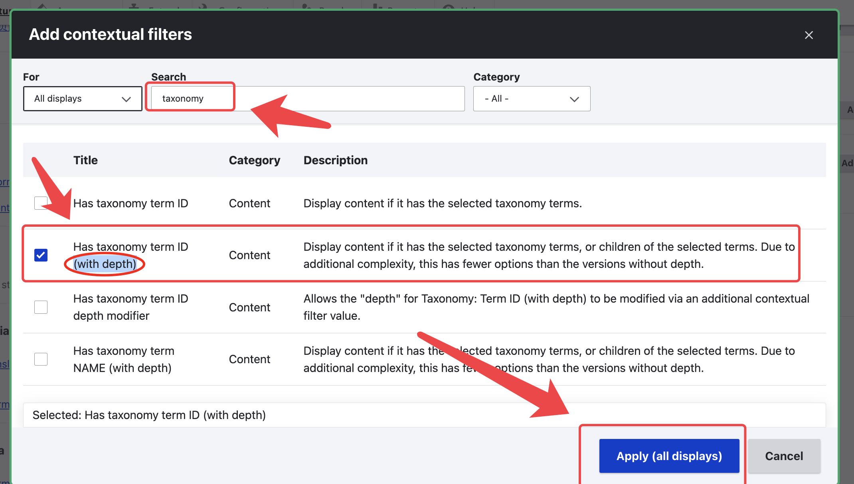The image size is (854, 484).
Task: Click the 'Add contextual filters' dialog title
Action: pyautogui.click(x=110, y=34)
